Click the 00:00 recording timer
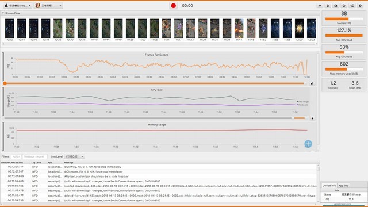Screen dimensions: 368x207 coord(187,6)
